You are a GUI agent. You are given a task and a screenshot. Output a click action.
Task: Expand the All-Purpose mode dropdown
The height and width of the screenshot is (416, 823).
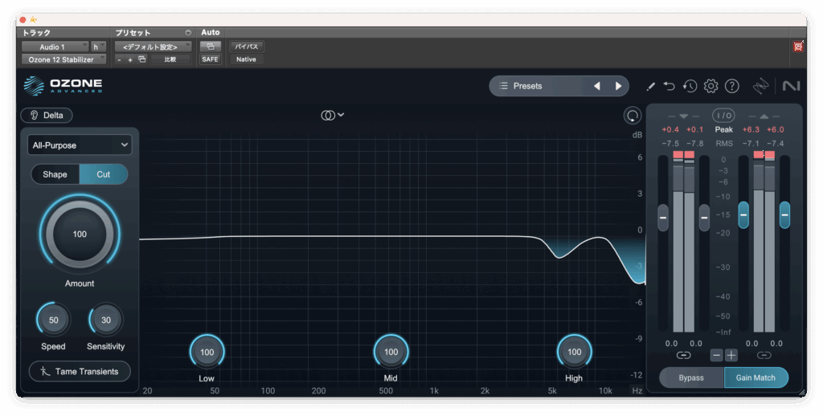(80, 145)
